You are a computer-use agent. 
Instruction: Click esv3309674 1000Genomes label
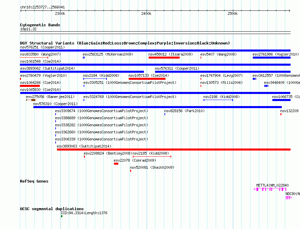pos(101,111)
